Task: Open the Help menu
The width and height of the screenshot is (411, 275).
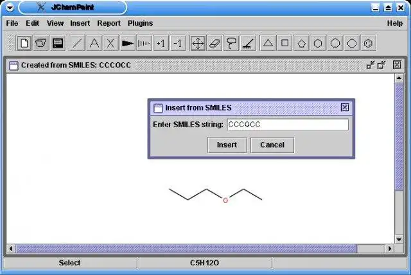Action: pos(395,23)
